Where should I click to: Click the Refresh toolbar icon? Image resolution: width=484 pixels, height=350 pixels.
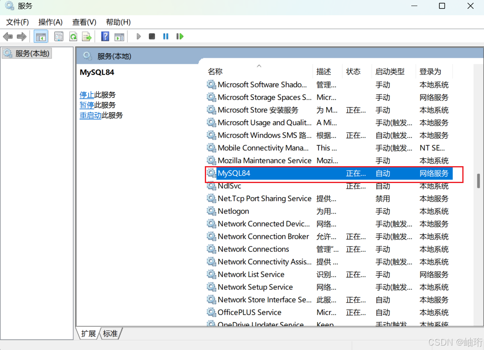click(73, 37)
